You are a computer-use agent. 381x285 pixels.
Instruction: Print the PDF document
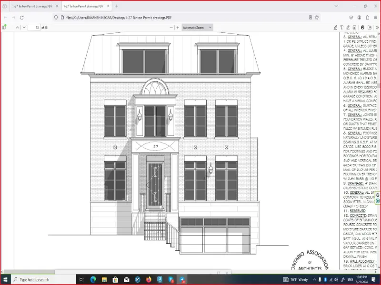point(362,28)
